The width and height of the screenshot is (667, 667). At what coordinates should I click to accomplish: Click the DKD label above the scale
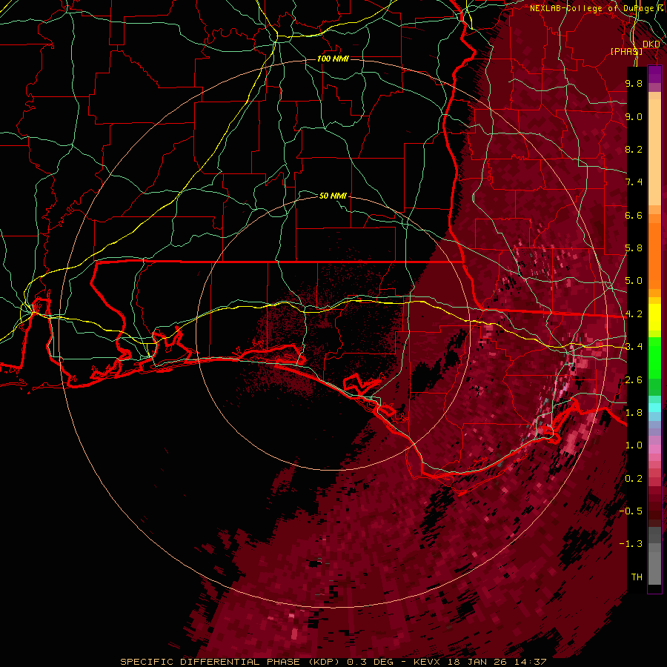(x=651, y=44)
